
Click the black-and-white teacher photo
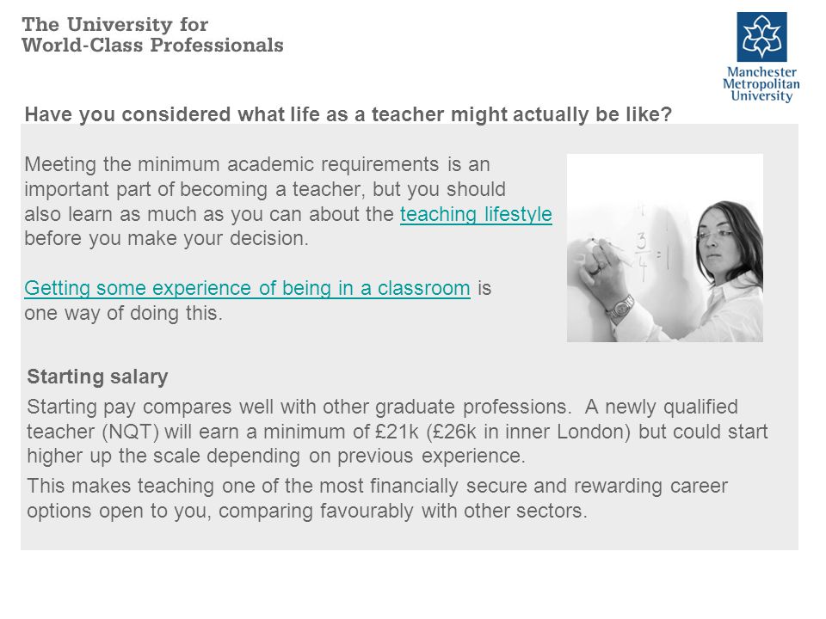tap(665, 248)
